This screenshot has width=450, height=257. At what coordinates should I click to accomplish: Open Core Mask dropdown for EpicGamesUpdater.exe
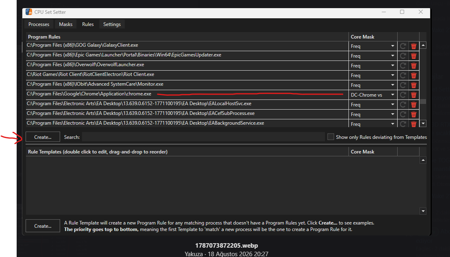[x=373, y=56]
